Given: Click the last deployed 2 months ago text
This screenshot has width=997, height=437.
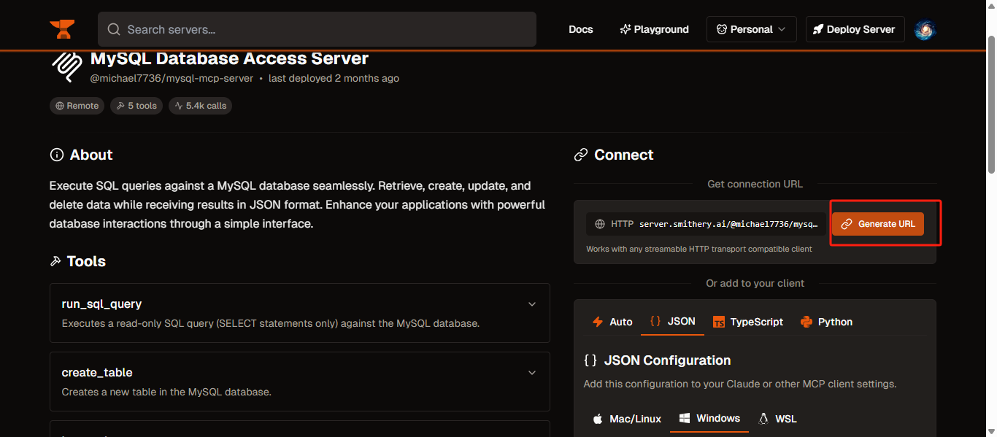Looking at the screenshot, I should point(334,78).
